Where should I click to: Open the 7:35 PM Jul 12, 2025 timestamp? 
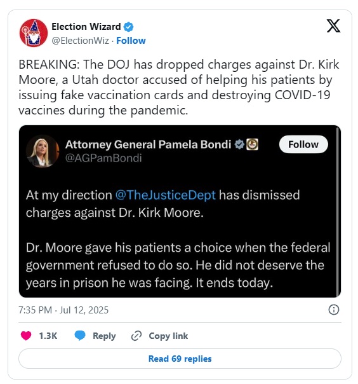tap(63, 310)
